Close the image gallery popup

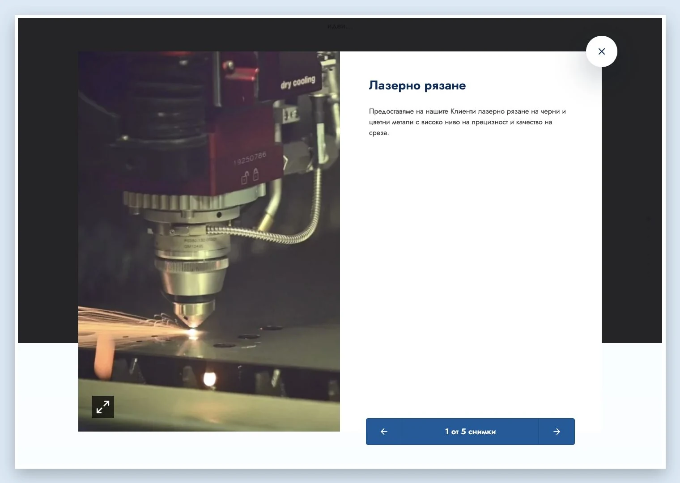602,51
